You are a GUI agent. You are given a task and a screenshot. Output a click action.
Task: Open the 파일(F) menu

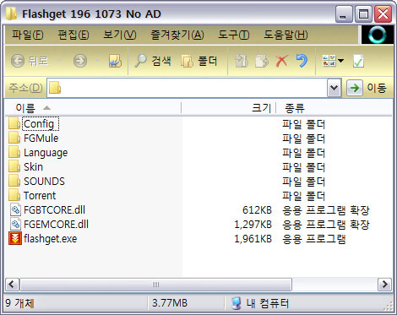point(28,35)
